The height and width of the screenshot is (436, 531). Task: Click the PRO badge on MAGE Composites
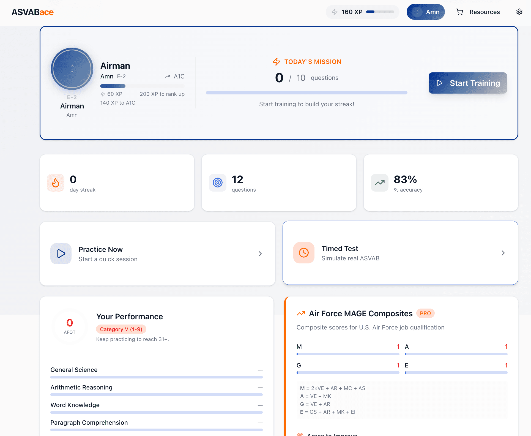click(425, 313)
